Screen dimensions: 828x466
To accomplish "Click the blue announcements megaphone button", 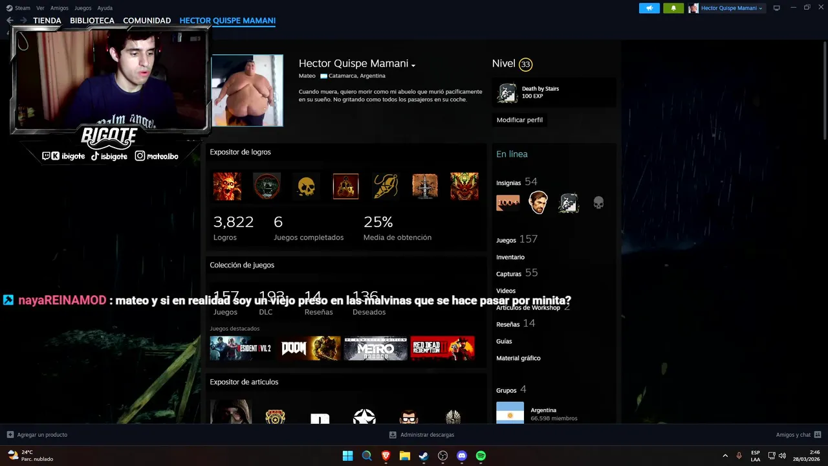I will pyautogui.click(x=649, y=8).
